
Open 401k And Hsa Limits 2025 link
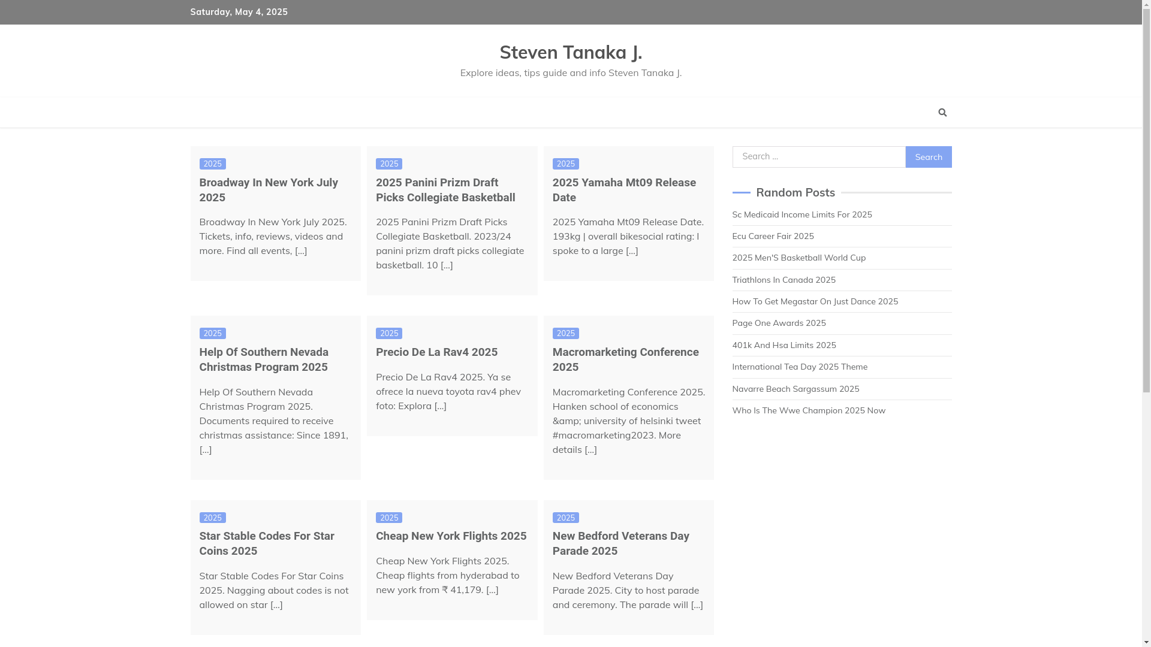(x=784, y=345)
